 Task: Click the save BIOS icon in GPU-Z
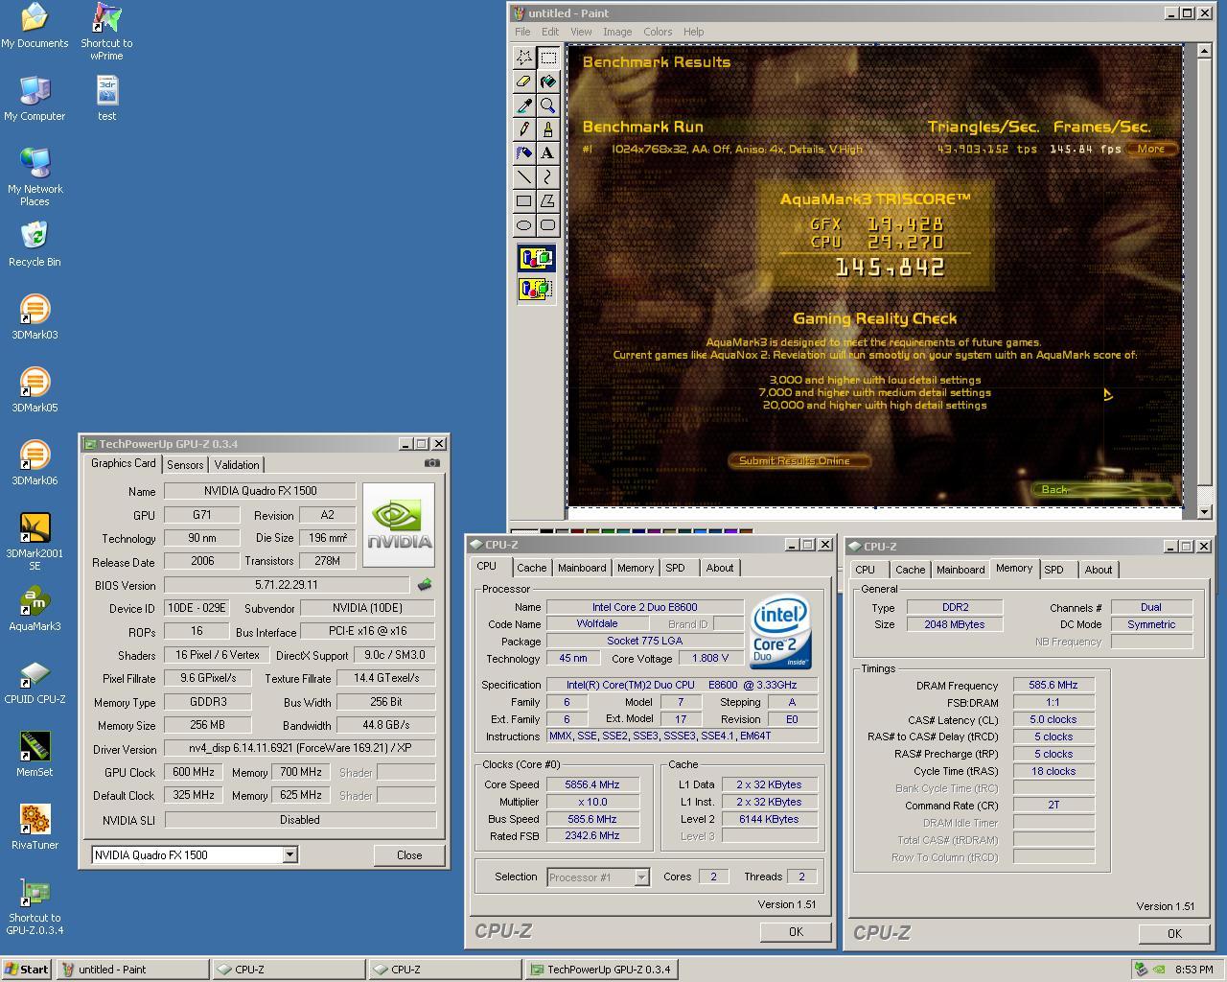[x=425, y=584]
